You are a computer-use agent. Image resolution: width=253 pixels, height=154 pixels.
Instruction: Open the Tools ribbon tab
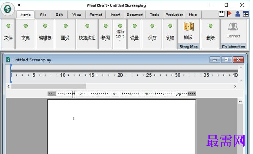click(155, 15)
